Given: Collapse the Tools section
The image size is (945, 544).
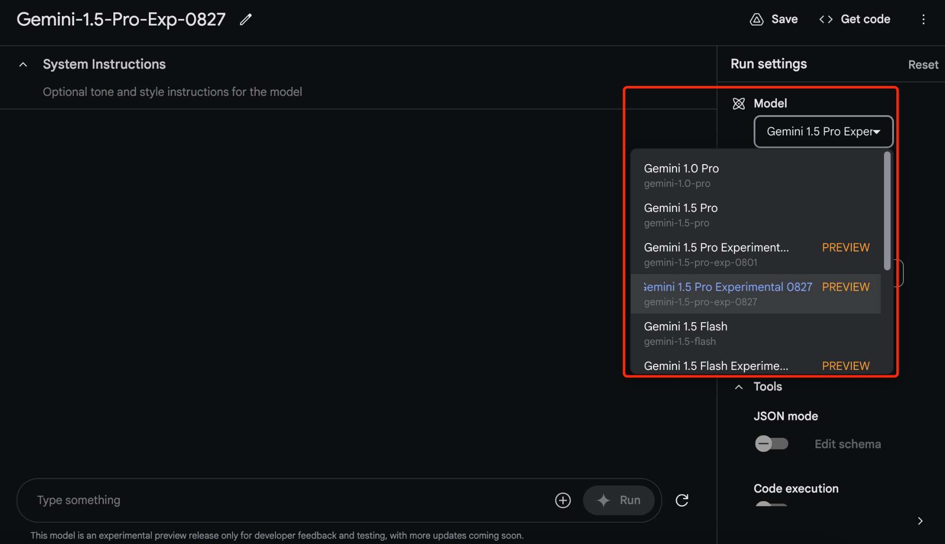Looking at the screenshot, I should pyautogui.click(x=739, y=387).
